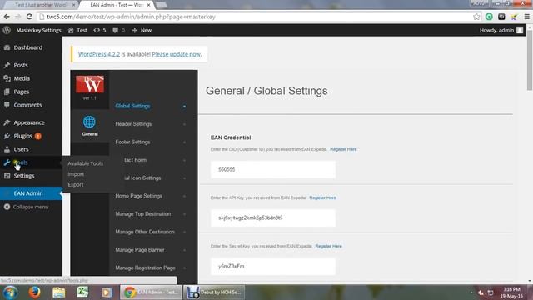Viewport: 533px width, 300px height.
Task: Close the EAN Admin browser tab
Action: tap(148, 5)
